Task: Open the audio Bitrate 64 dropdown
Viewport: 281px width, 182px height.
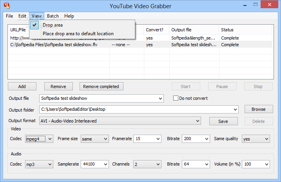Action: pyautogui.click(x=207, y=164)
